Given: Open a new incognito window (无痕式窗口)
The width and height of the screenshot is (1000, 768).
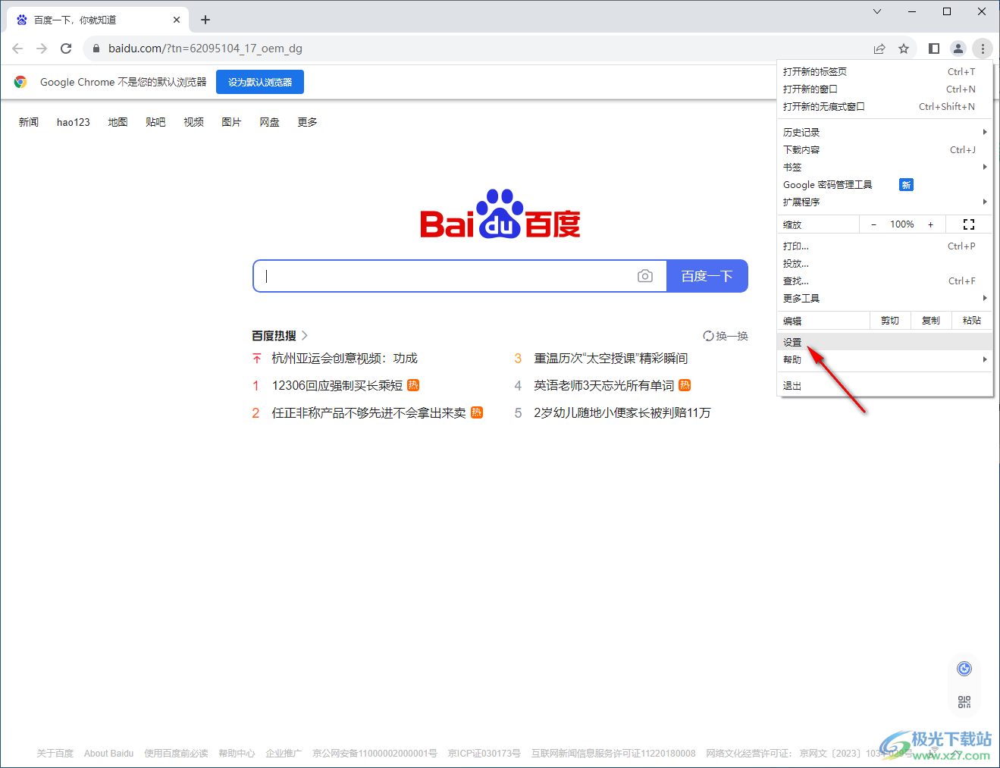Looking at the screenshot, I should click(x=886, y=106).
